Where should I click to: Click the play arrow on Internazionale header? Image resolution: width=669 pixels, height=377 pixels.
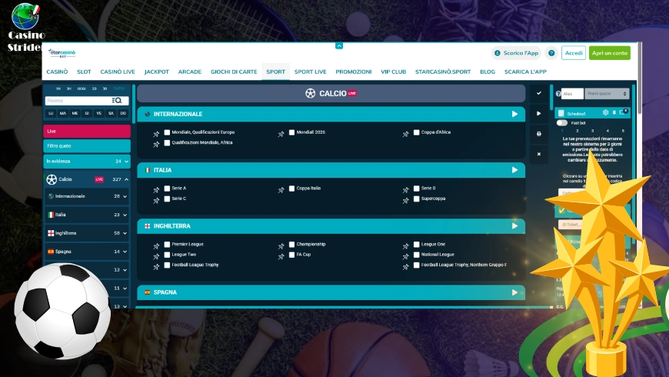click(514, 114)
